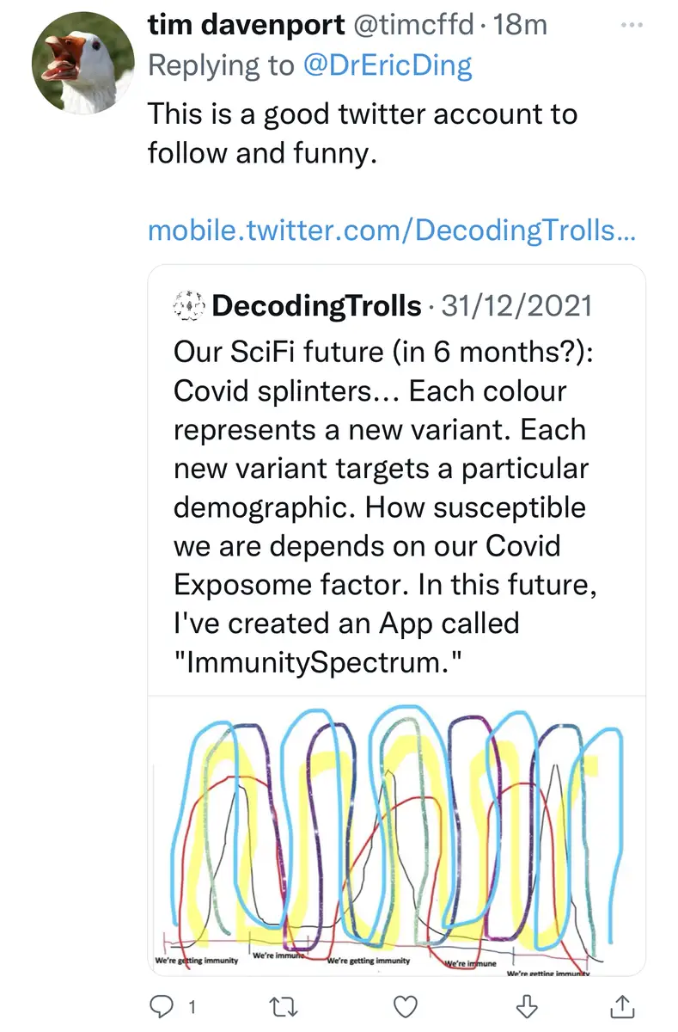
Task: Open the DecodingTrolls account name in the quote
Action: click(316, 305)
